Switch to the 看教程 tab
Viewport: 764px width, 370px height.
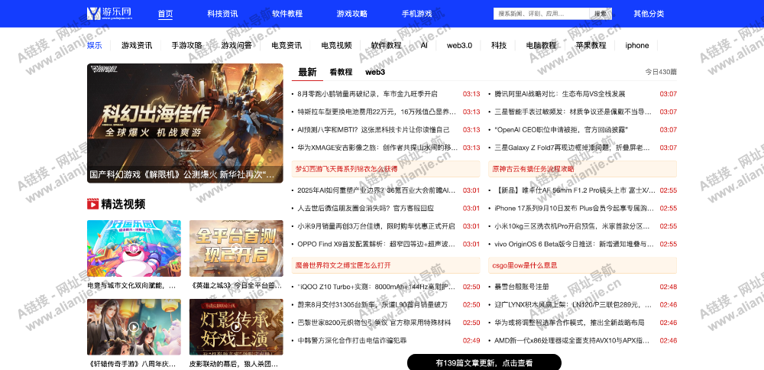(x=341, y=72)
